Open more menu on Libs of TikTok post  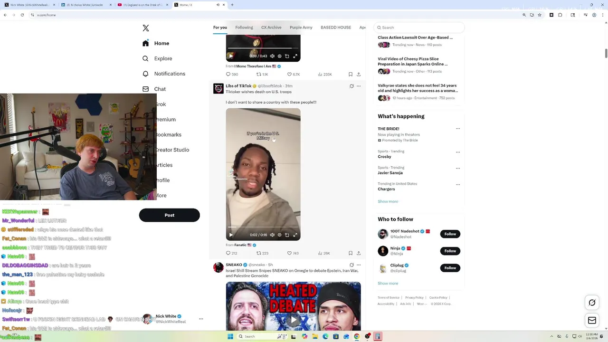coord(359,86)
